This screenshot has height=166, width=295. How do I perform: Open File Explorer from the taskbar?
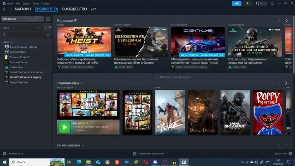coord(88,162)
